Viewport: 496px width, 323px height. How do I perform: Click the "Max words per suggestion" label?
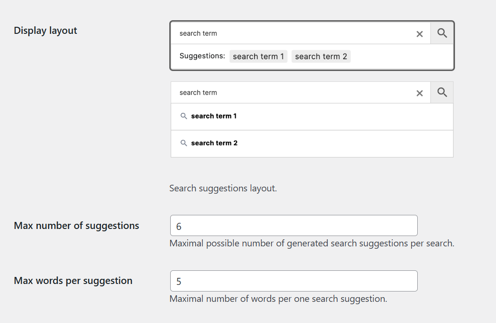[73, 281]
